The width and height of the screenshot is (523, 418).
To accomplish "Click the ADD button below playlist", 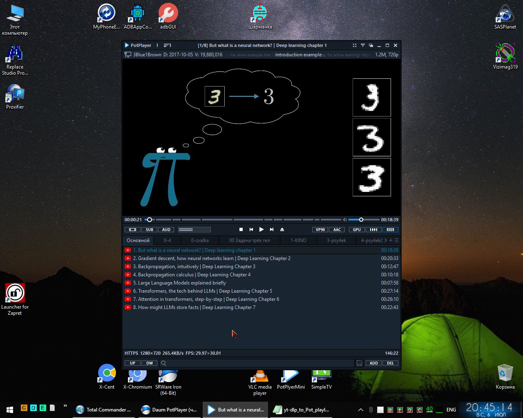I will click(374, 363).
